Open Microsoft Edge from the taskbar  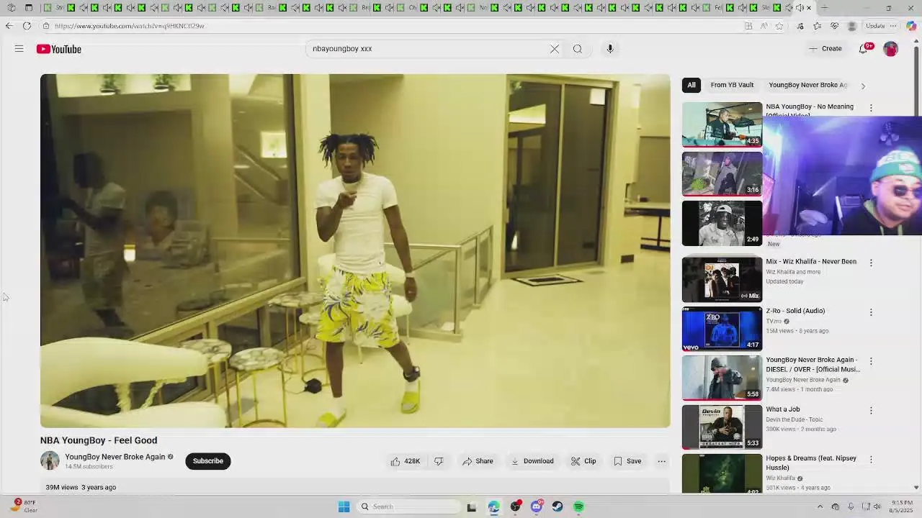click(x=493, y=506)
